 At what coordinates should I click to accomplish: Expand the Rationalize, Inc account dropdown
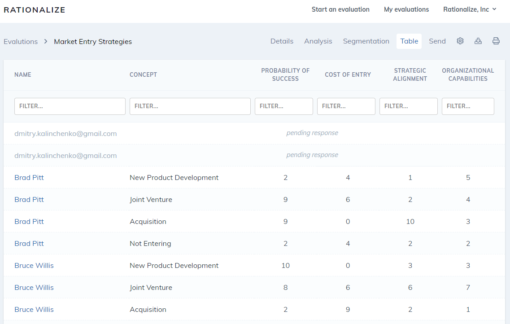(470, 9)
